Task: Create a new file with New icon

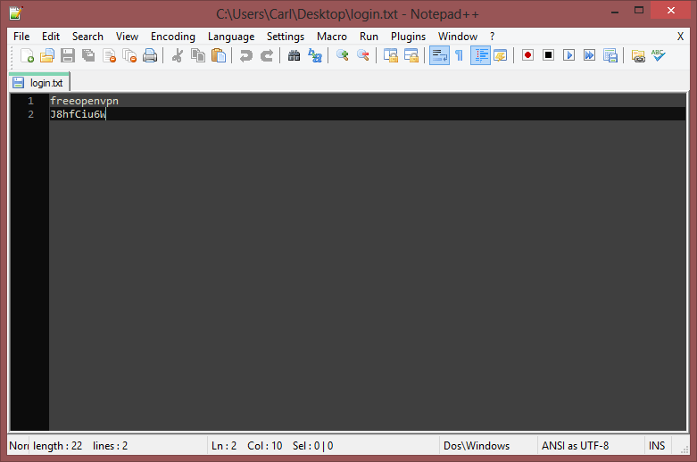Action: pyautogui.click(x=27, y=55)
